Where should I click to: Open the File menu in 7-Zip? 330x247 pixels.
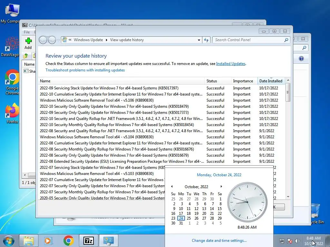point(27,32)
